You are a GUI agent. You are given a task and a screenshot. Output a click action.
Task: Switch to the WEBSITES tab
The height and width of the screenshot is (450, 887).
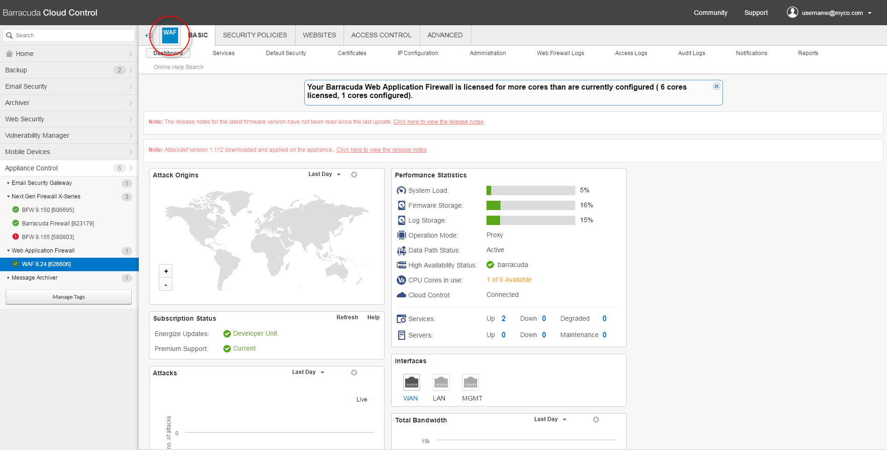(319, 35)
